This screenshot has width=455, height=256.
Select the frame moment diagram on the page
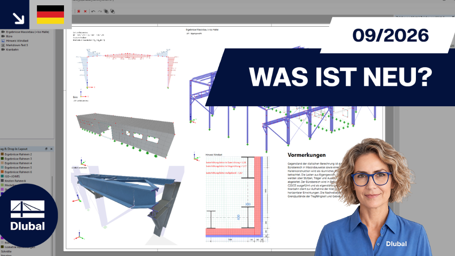pyautogui.click(x=127, y=68)
